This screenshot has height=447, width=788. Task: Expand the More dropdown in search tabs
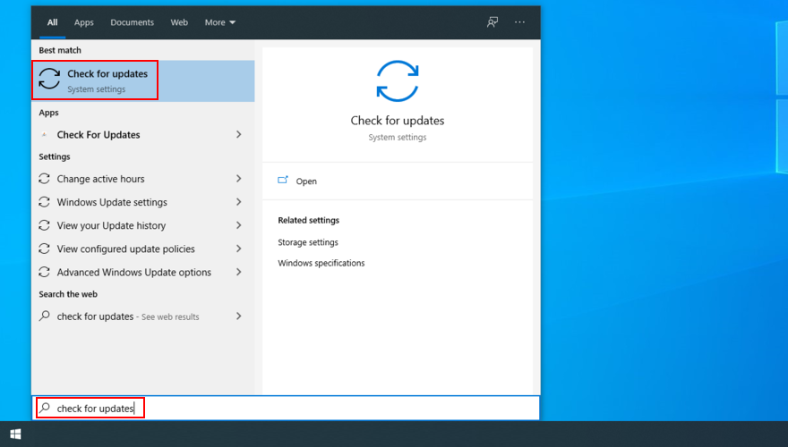point(219,22)
